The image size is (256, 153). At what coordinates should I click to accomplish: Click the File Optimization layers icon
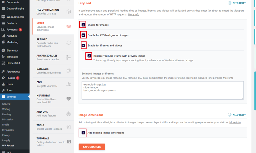68,11
